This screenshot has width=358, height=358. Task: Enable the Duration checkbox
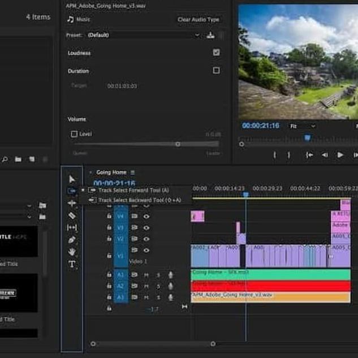point(216,71)
